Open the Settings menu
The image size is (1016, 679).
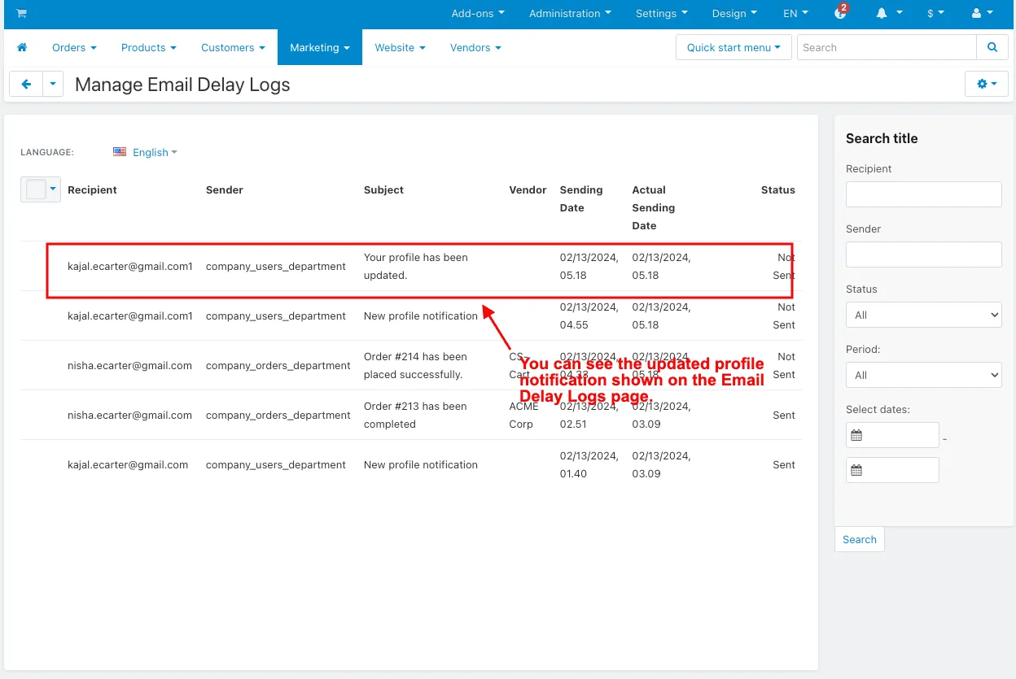tap(661, 13)
